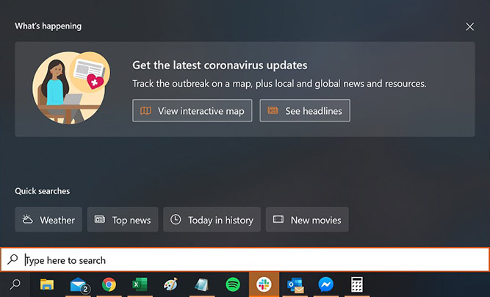Close the What's happening panel
Image resolution: width=490 pixels, height=297 pixels.
[469, 26]
